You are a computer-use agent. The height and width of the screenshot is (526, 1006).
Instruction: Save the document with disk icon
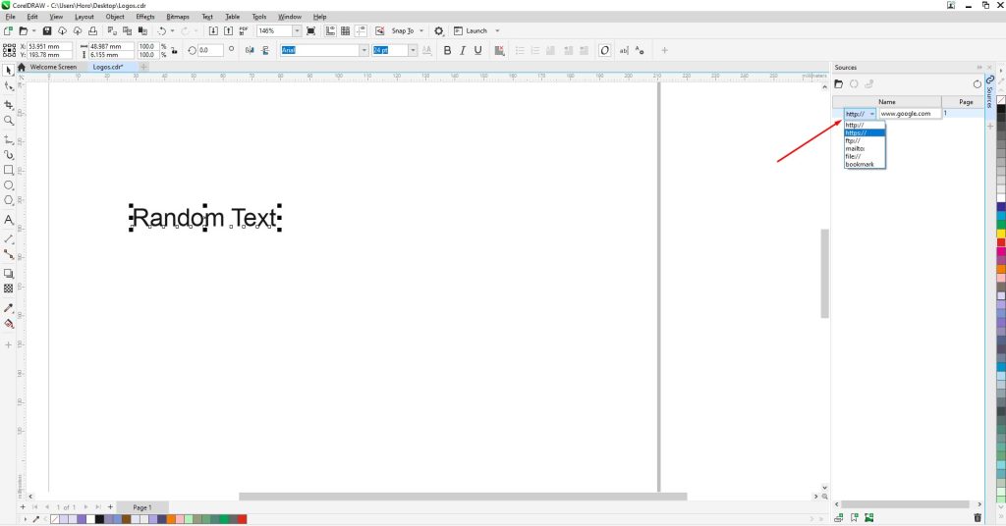[47, 30]
